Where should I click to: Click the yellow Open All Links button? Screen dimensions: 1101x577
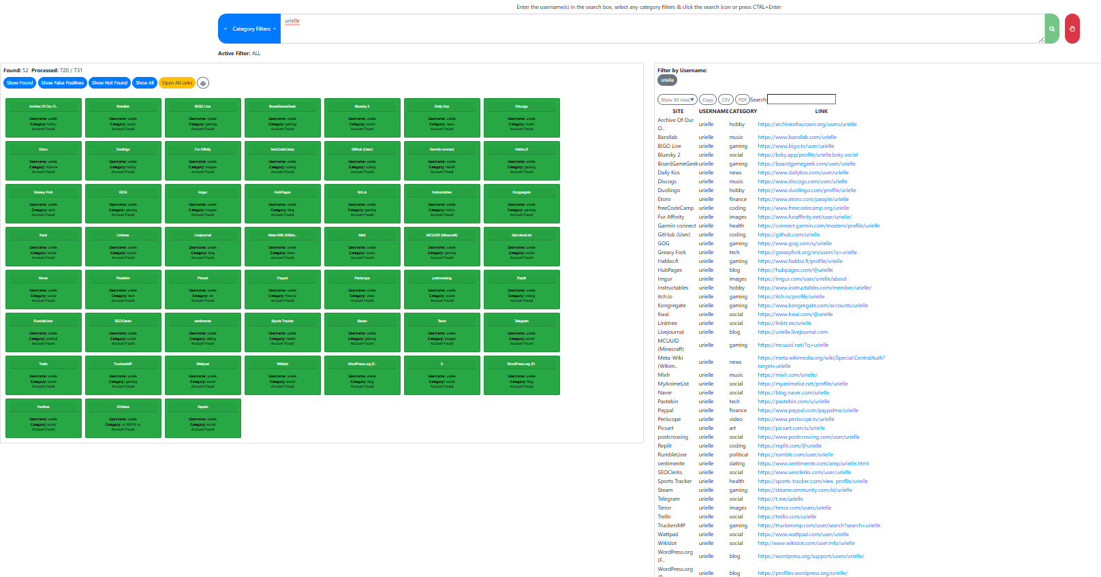177,83
